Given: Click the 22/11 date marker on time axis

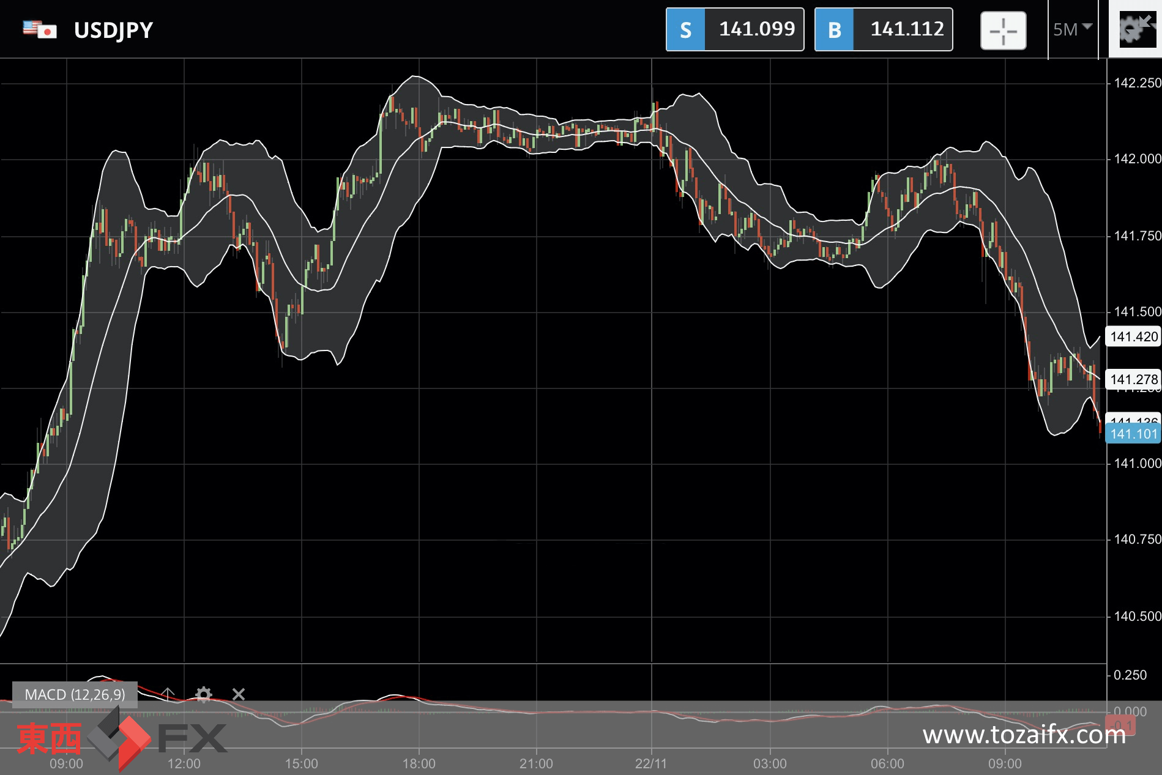Looking at the screenshot, I should pos(650,763).
